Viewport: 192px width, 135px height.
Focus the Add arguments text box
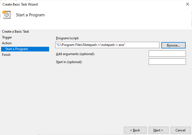(x=167, y=54)
